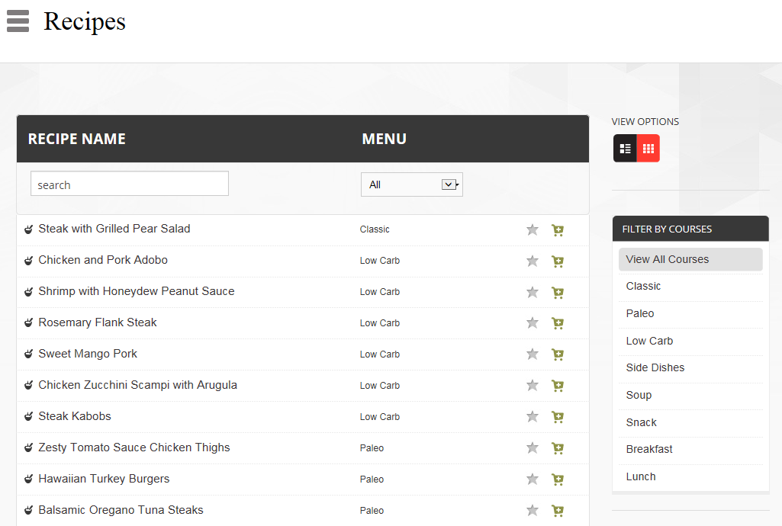The height and width of the screenshot is (526, 782).
Task: Choose Side Dishes course filter
Action: tap(655, 367)
